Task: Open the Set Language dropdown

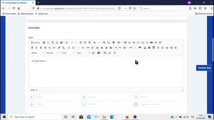Action: point(125,48)
